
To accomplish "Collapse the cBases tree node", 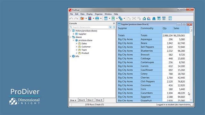I will (70, 37).
